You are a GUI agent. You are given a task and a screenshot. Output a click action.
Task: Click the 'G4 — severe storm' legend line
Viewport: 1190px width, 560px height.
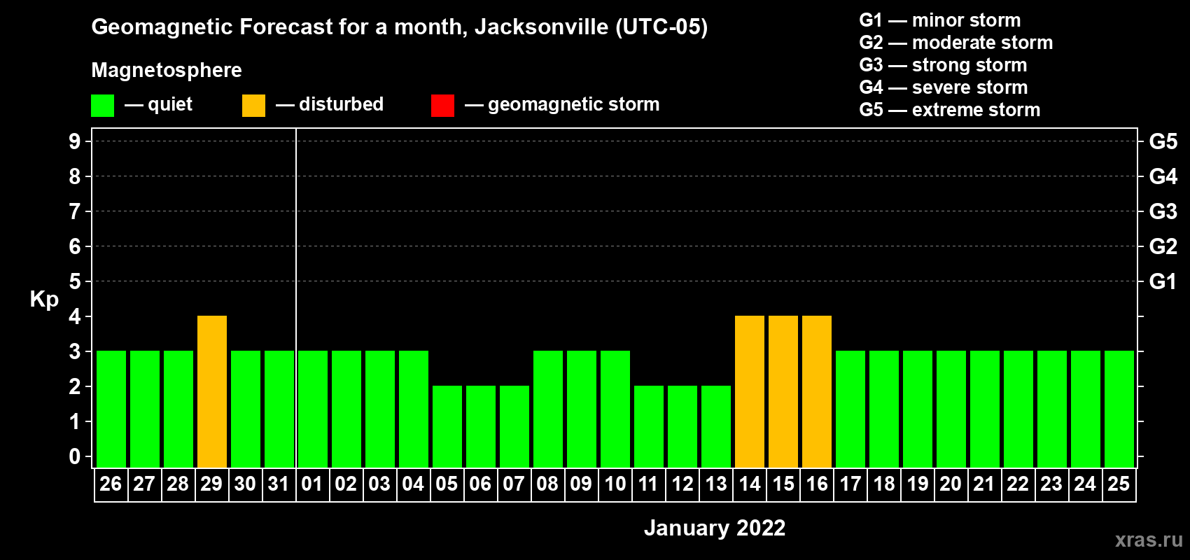(944, 87)
